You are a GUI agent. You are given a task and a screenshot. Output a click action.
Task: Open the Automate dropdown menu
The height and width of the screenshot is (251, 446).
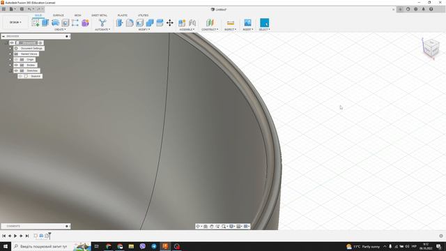coord(102,29)
